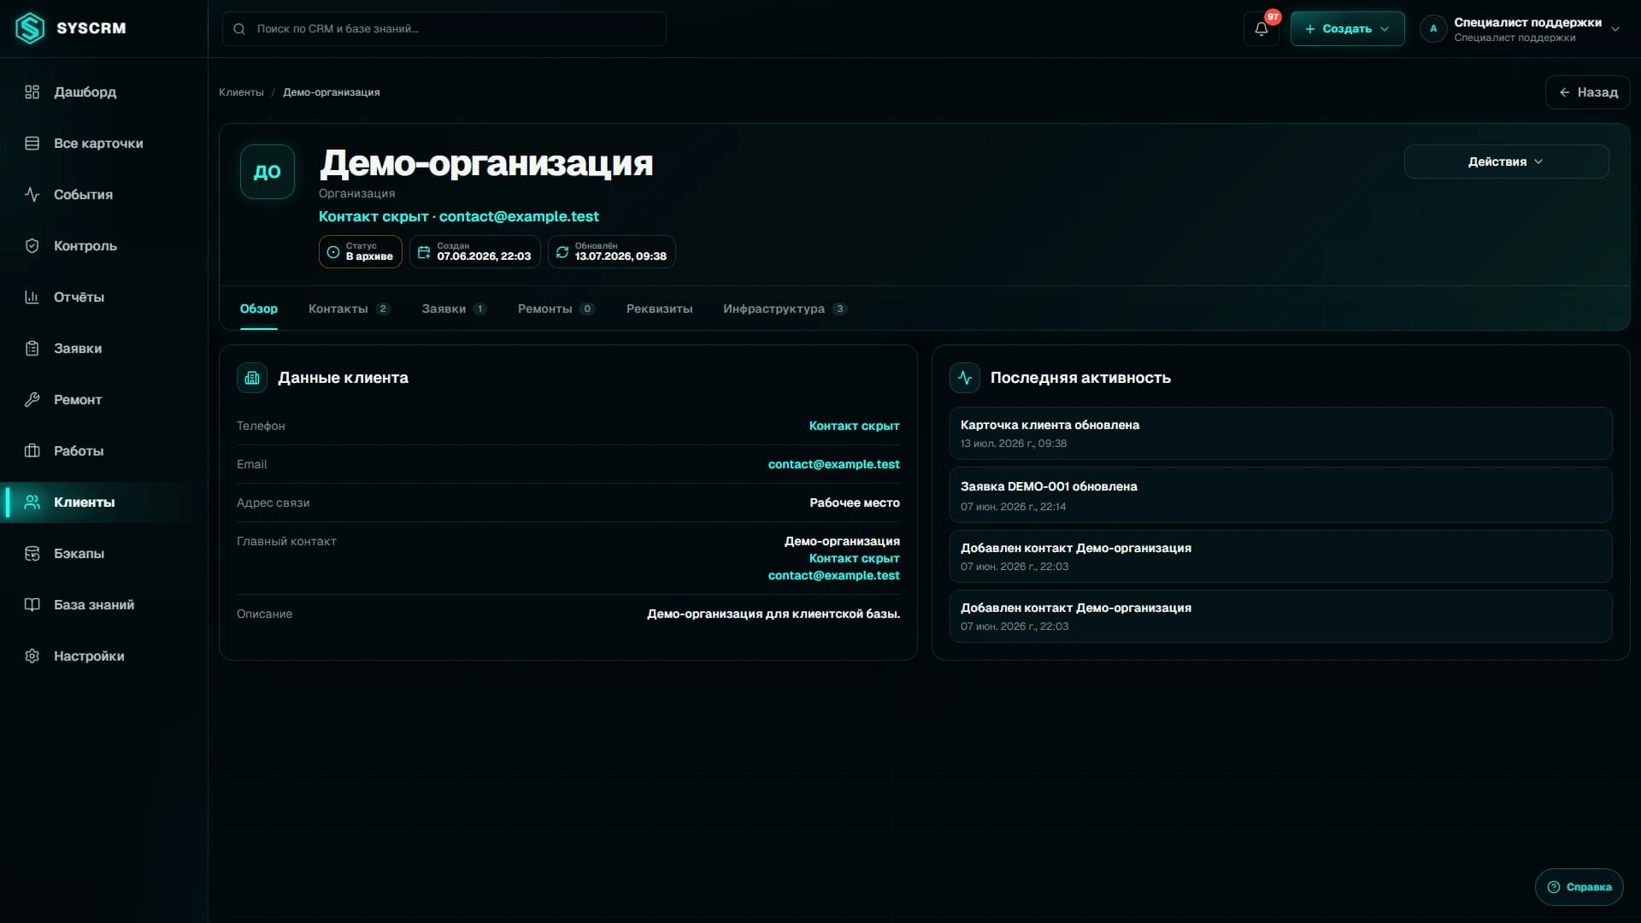The width and height of the screenshot is (1641, 923).
Task: Click the Все карточки sidebar icon
Action: tap(32, 144)
